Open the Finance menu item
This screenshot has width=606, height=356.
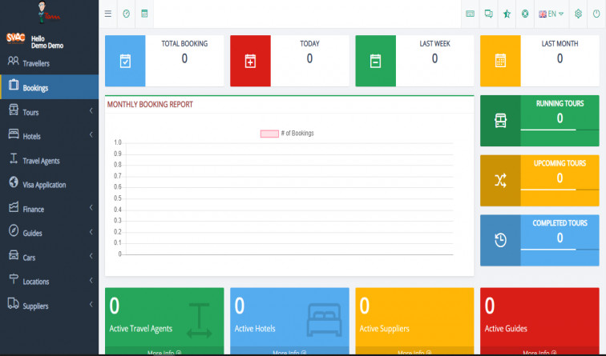[49, 208]
